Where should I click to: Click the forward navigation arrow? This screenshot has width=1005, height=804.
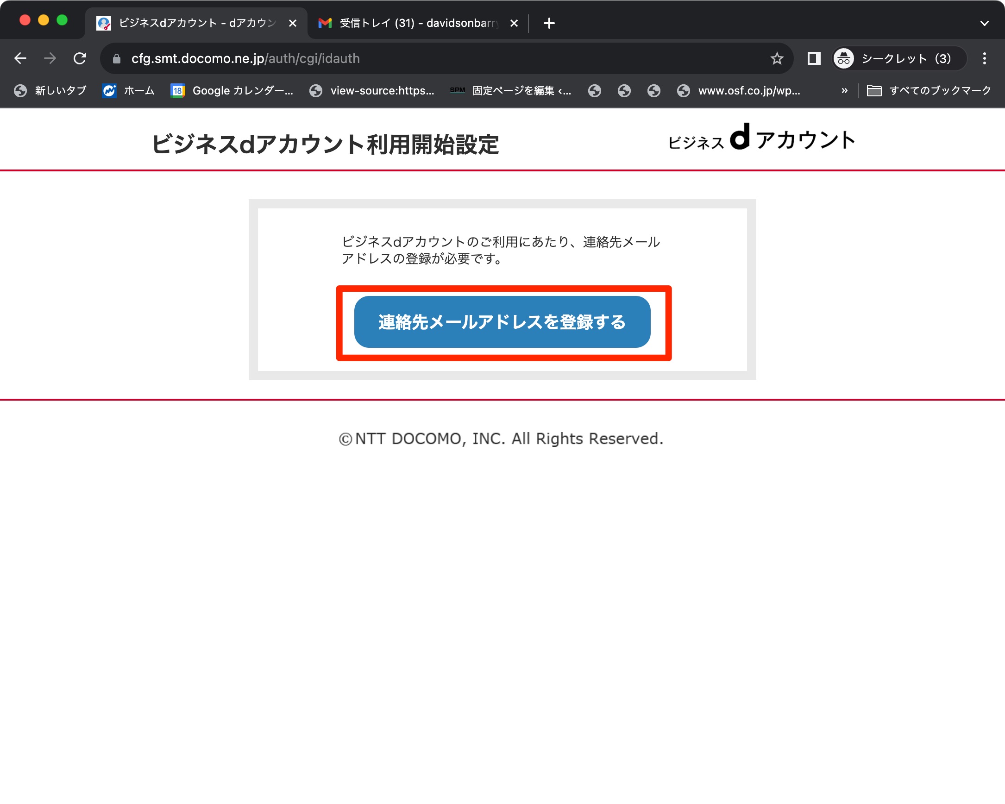tap(50, 58)
